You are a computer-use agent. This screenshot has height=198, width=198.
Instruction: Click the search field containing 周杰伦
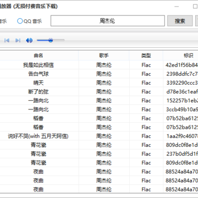point(108,21)
